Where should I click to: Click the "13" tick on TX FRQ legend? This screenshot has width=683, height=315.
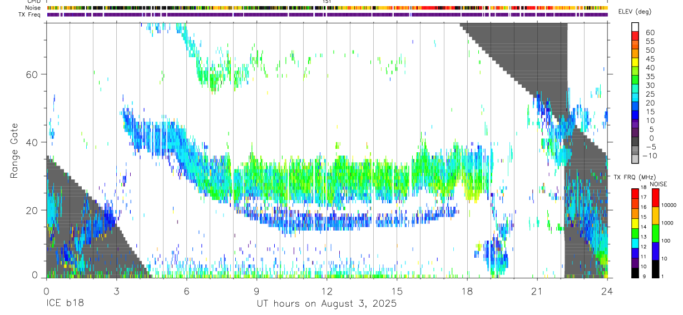click(645, 237)
